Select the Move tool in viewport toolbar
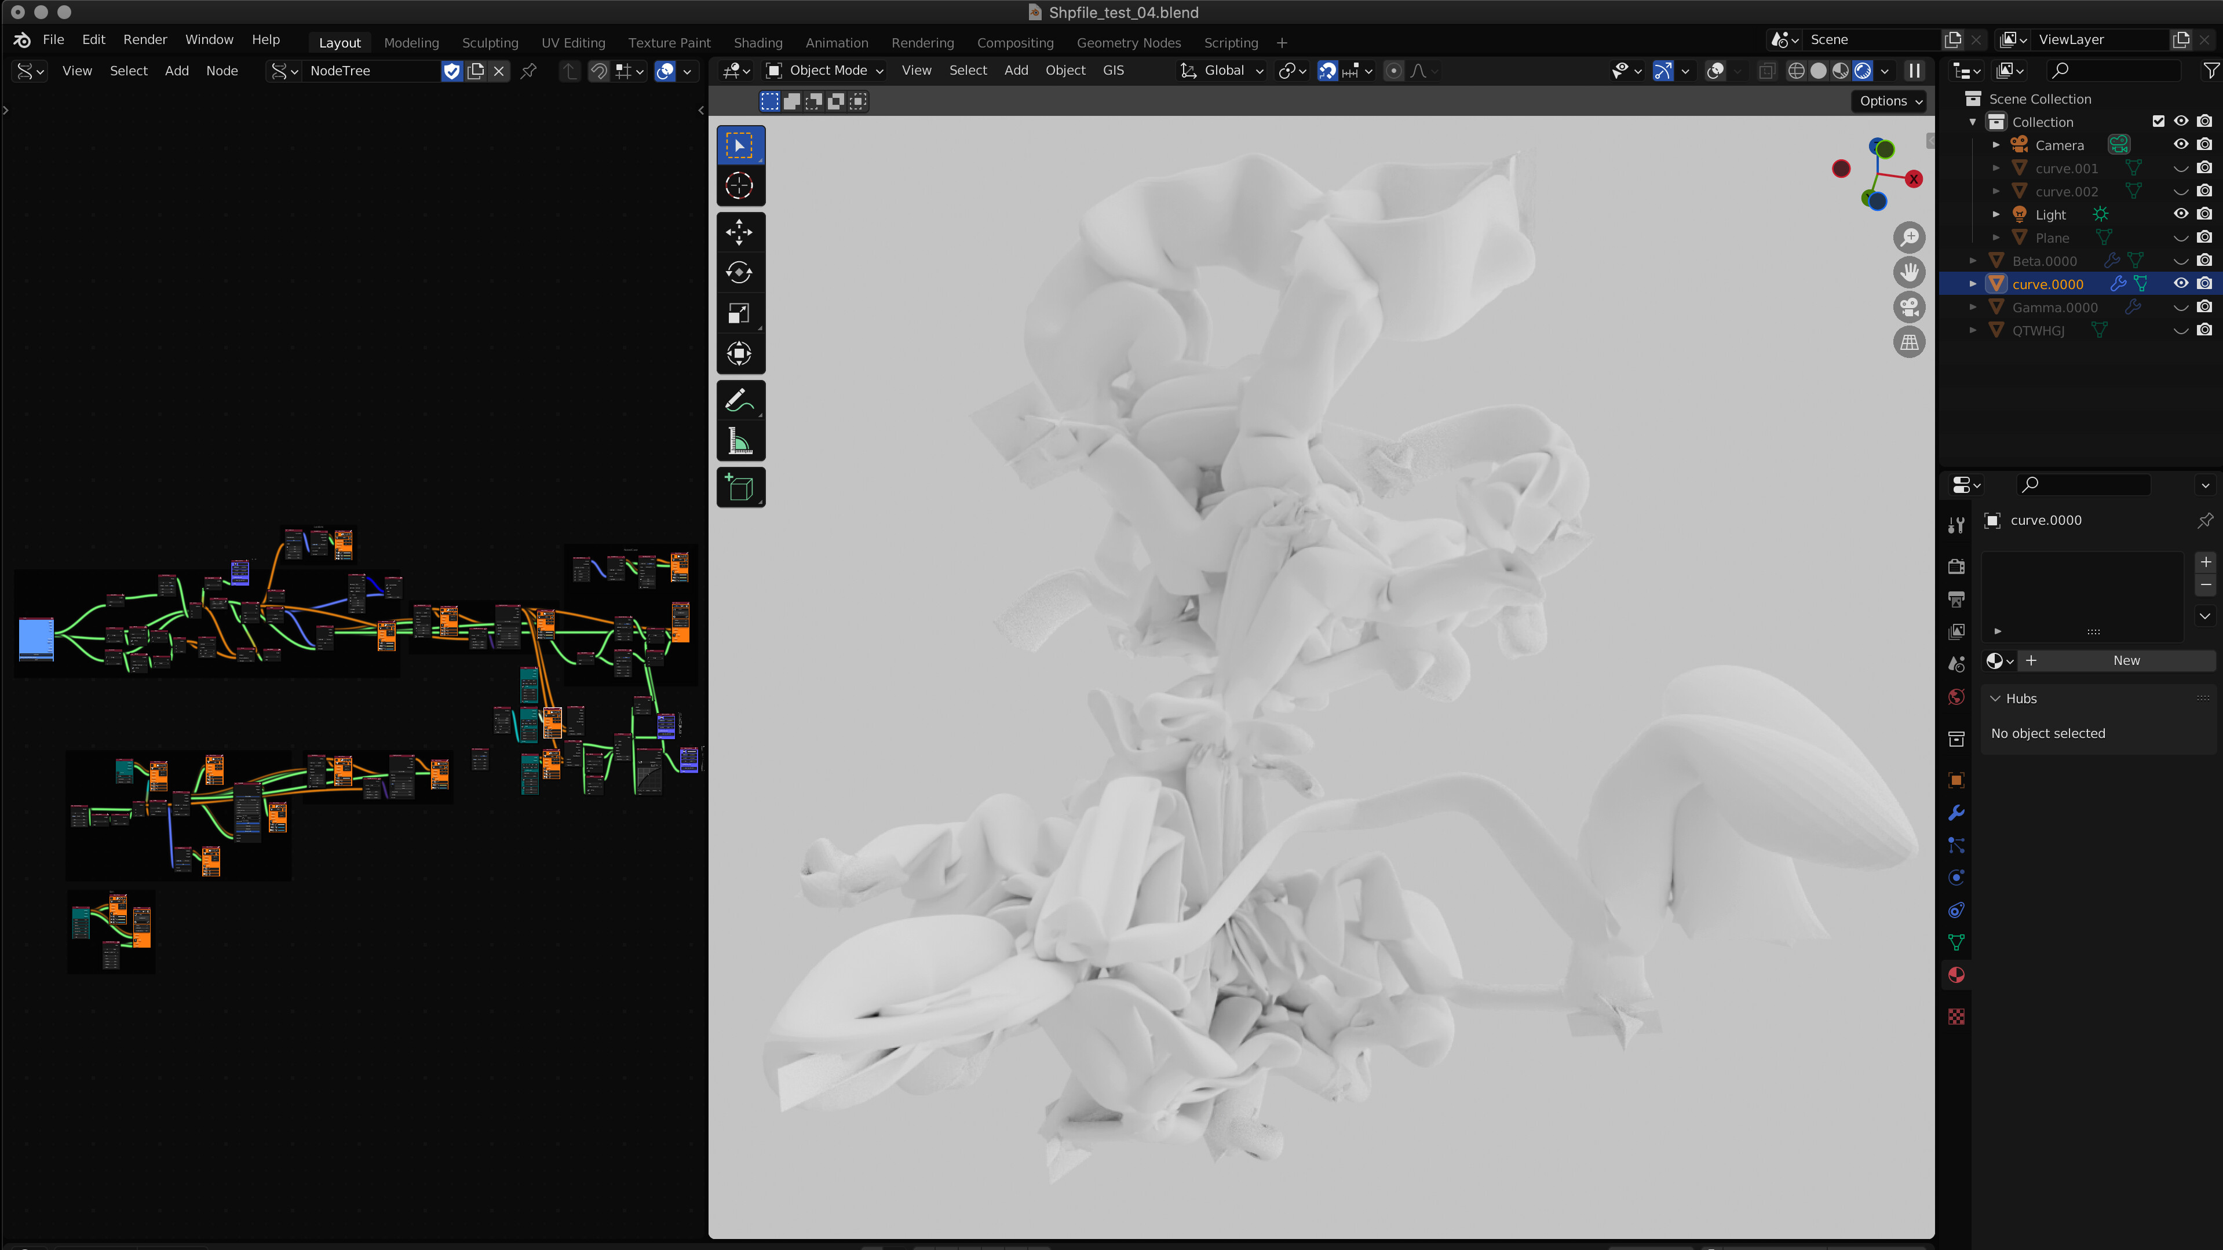This screenshot has width=2223, height=1250. (x=739, y=231)
